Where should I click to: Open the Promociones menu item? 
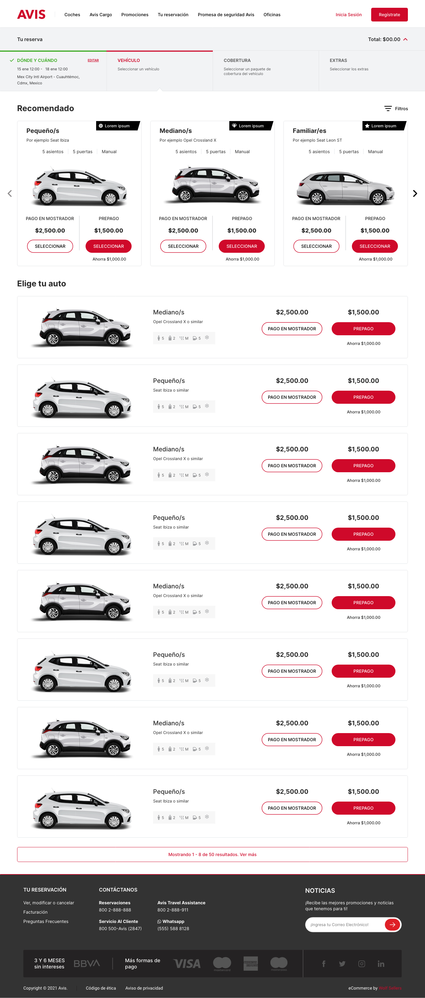pos(135,15)
